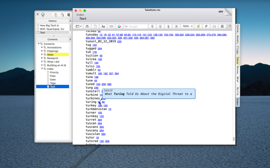The height and width of the screenshot is (168, 270).
Task: Click the blue curved-arrow toolbar icon
Action: (206, 26)
